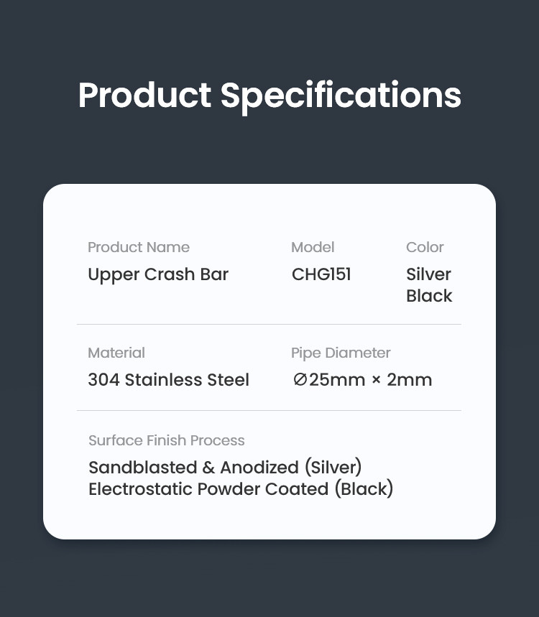Select the "2mm" thickness text
The image size is (539, 617).
point(410,380)
